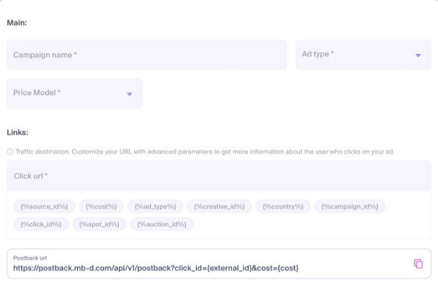Add the {%country%} parameter chip
The width and height of the screenshot is (438, 287).
tap(283, 206)
